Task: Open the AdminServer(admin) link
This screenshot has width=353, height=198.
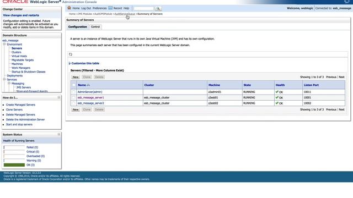Action: [x=90, y=92]
